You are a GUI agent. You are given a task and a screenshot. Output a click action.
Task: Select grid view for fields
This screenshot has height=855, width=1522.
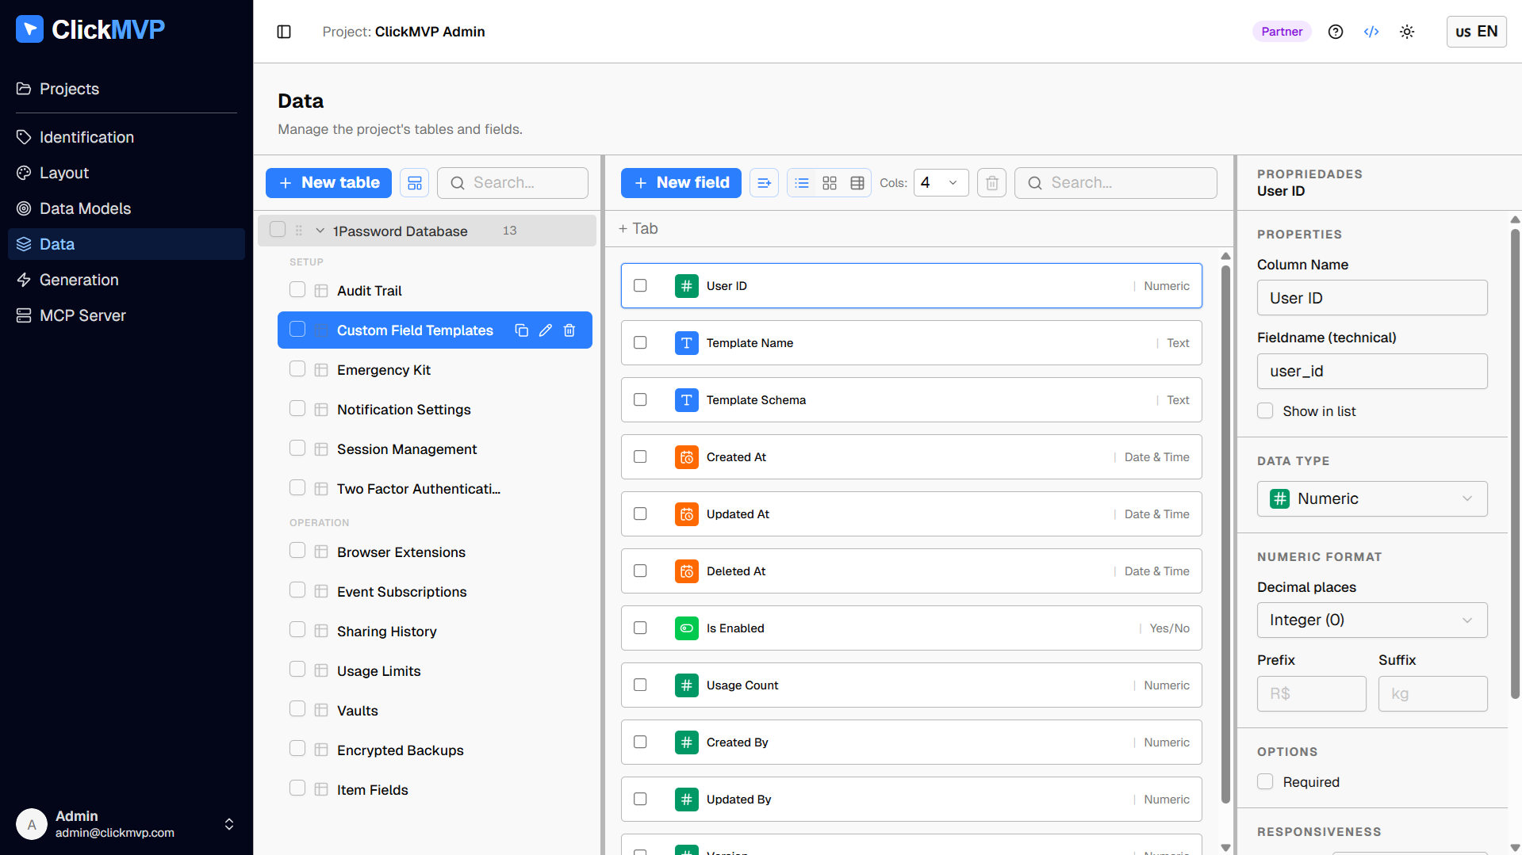(830, 183)
